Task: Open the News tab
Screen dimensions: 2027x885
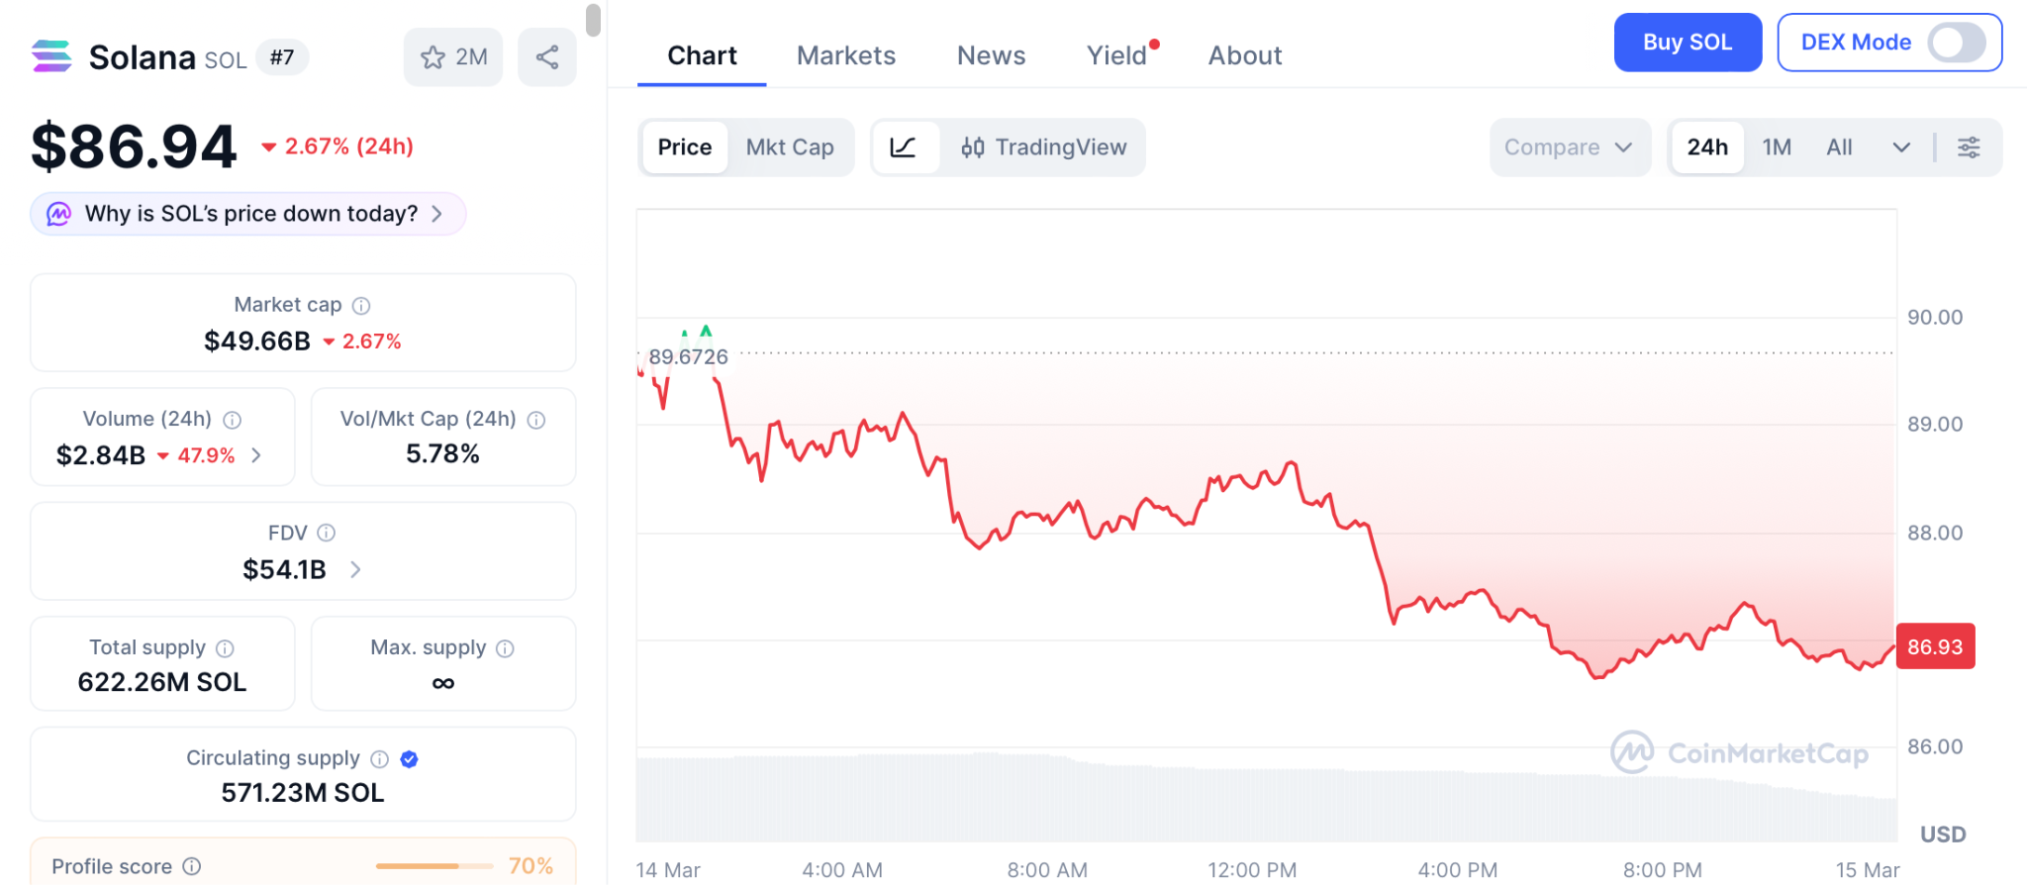Action: (991, 55)
